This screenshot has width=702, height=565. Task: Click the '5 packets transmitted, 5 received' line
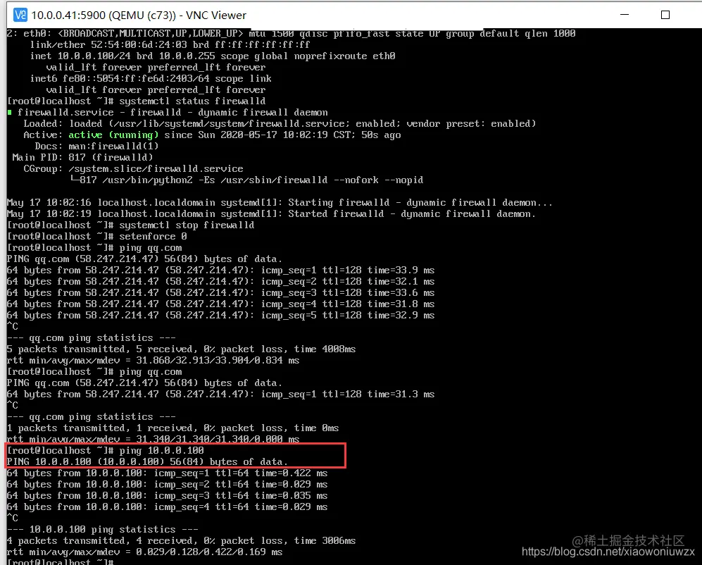182,349
